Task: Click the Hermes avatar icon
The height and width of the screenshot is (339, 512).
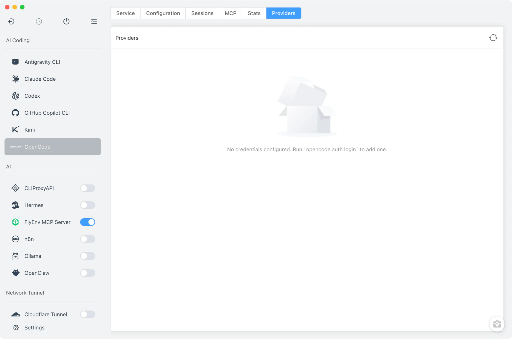Action: pyautogui.click(x=15, y=205)
